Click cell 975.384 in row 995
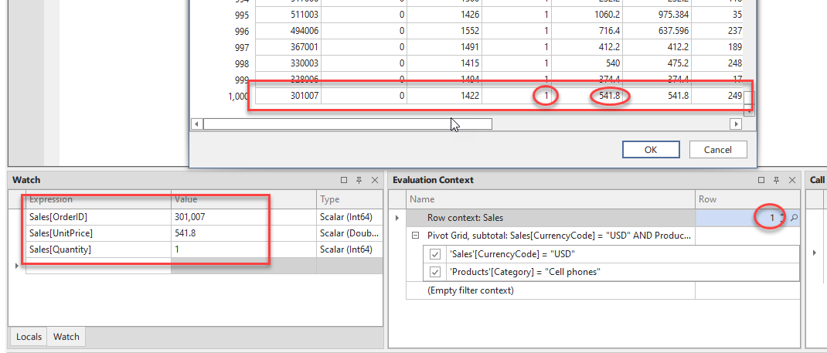The image size is (827, 353). click(x=657, y=15)
